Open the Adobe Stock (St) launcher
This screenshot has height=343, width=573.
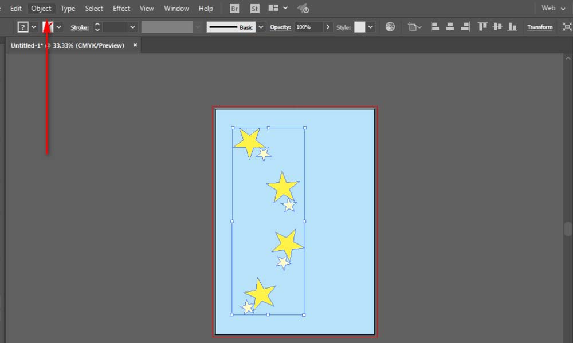[255, 9]
